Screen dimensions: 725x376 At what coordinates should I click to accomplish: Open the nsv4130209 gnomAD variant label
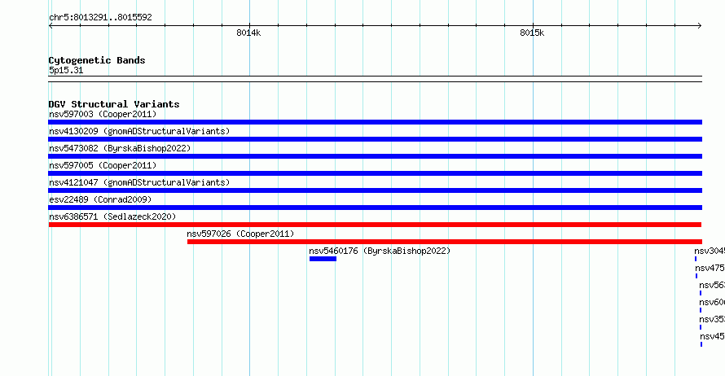tap(139, 131)
